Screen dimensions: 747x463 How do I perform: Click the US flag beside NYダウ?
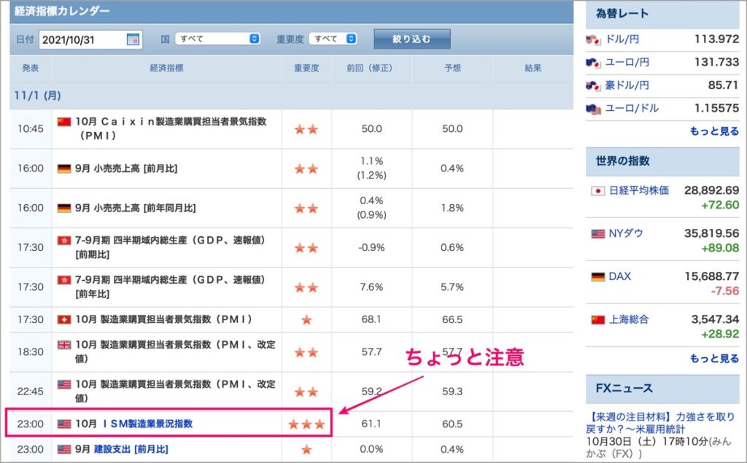point(598,234)
